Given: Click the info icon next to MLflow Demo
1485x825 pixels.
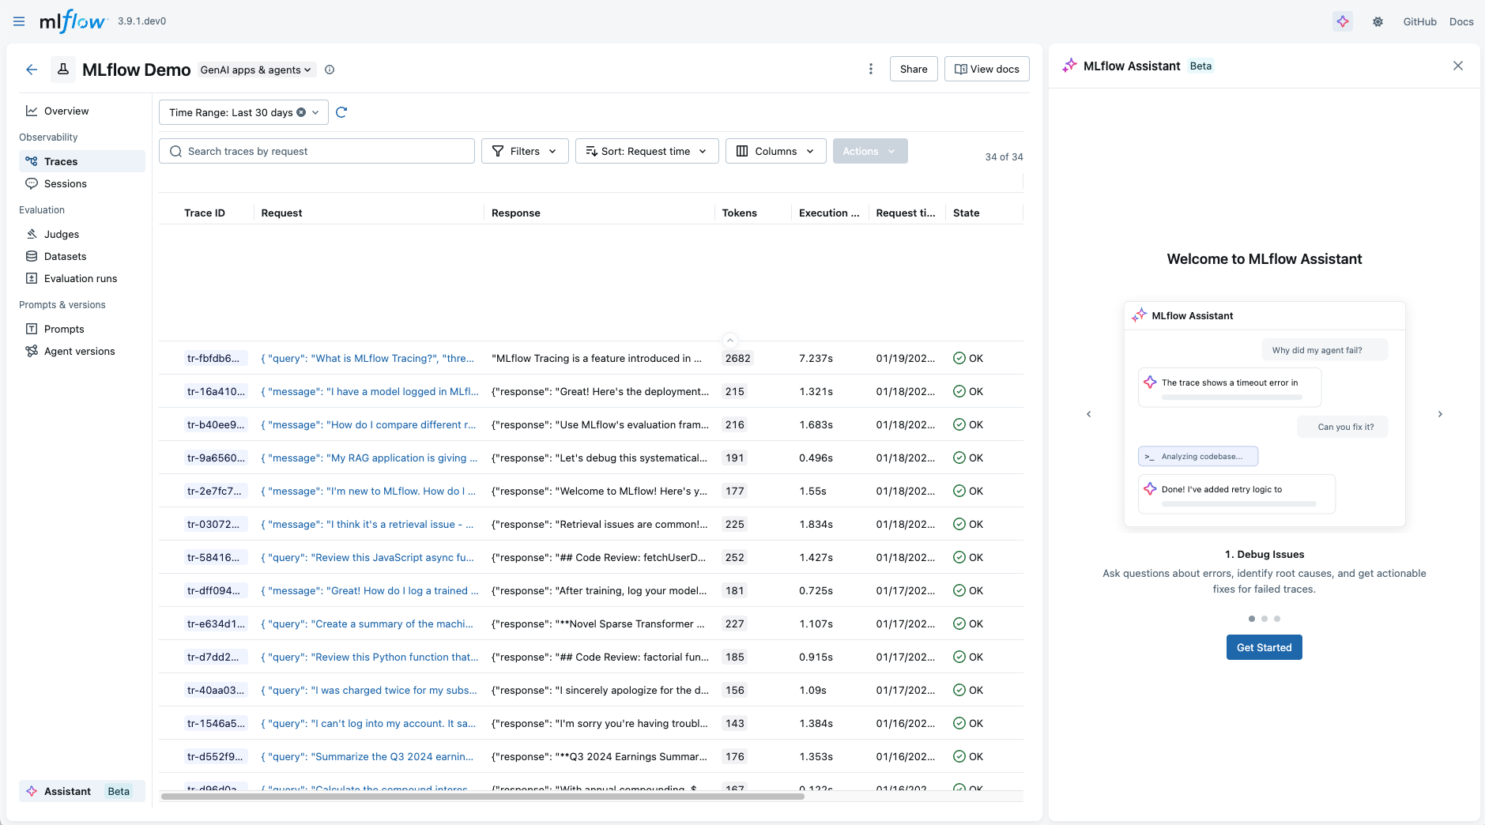Looking at the screenshot, I should click(330, 70).
